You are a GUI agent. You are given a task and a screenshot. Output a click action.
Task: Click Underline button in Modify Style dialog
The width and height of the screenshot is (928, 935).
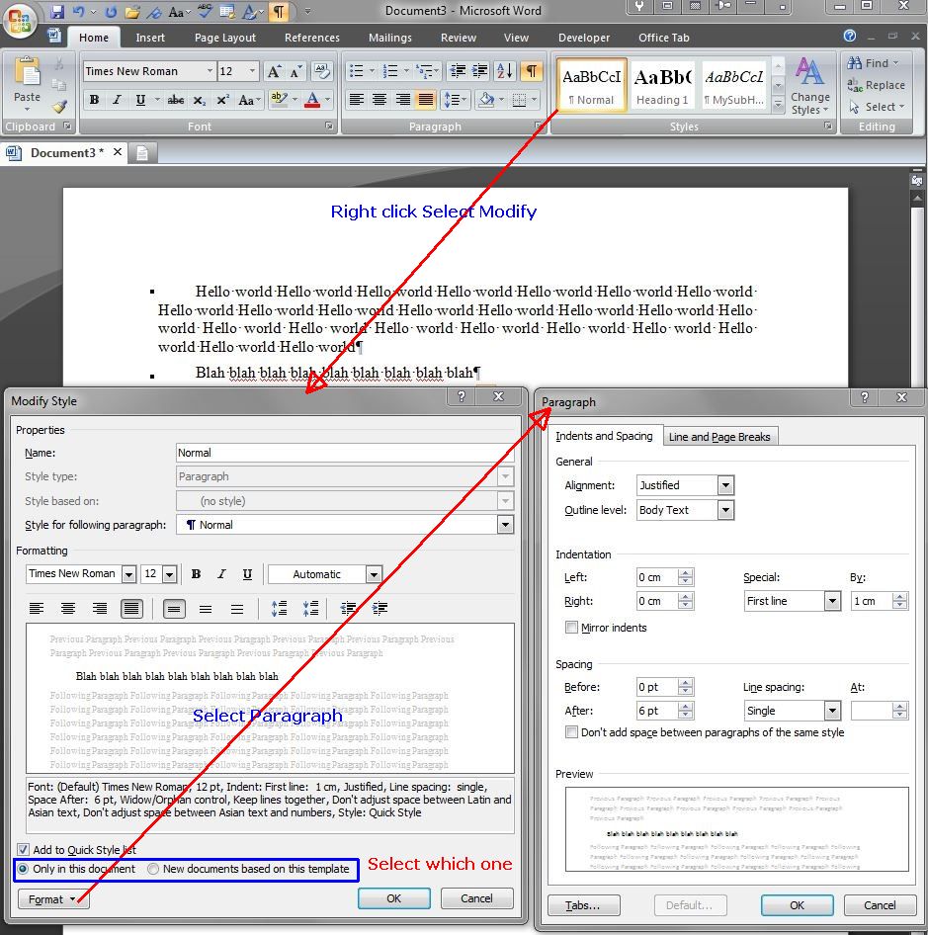(247, 574)
